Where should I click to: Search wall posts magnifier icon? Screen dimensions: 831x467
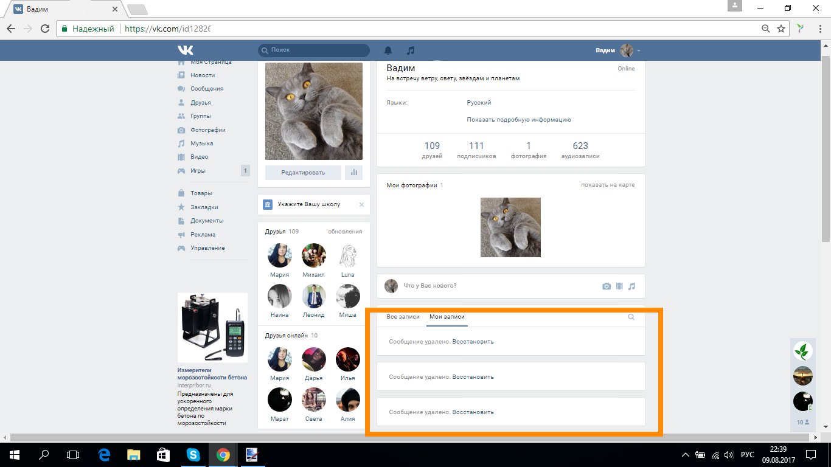(631, 317)
